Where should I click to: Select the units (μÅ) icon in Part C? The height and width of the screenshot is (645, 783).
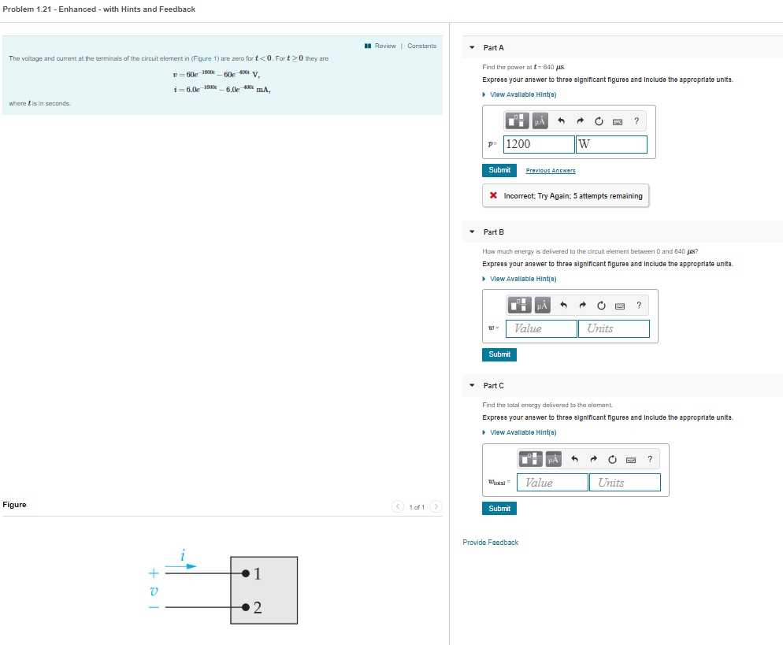coord(553,459)
